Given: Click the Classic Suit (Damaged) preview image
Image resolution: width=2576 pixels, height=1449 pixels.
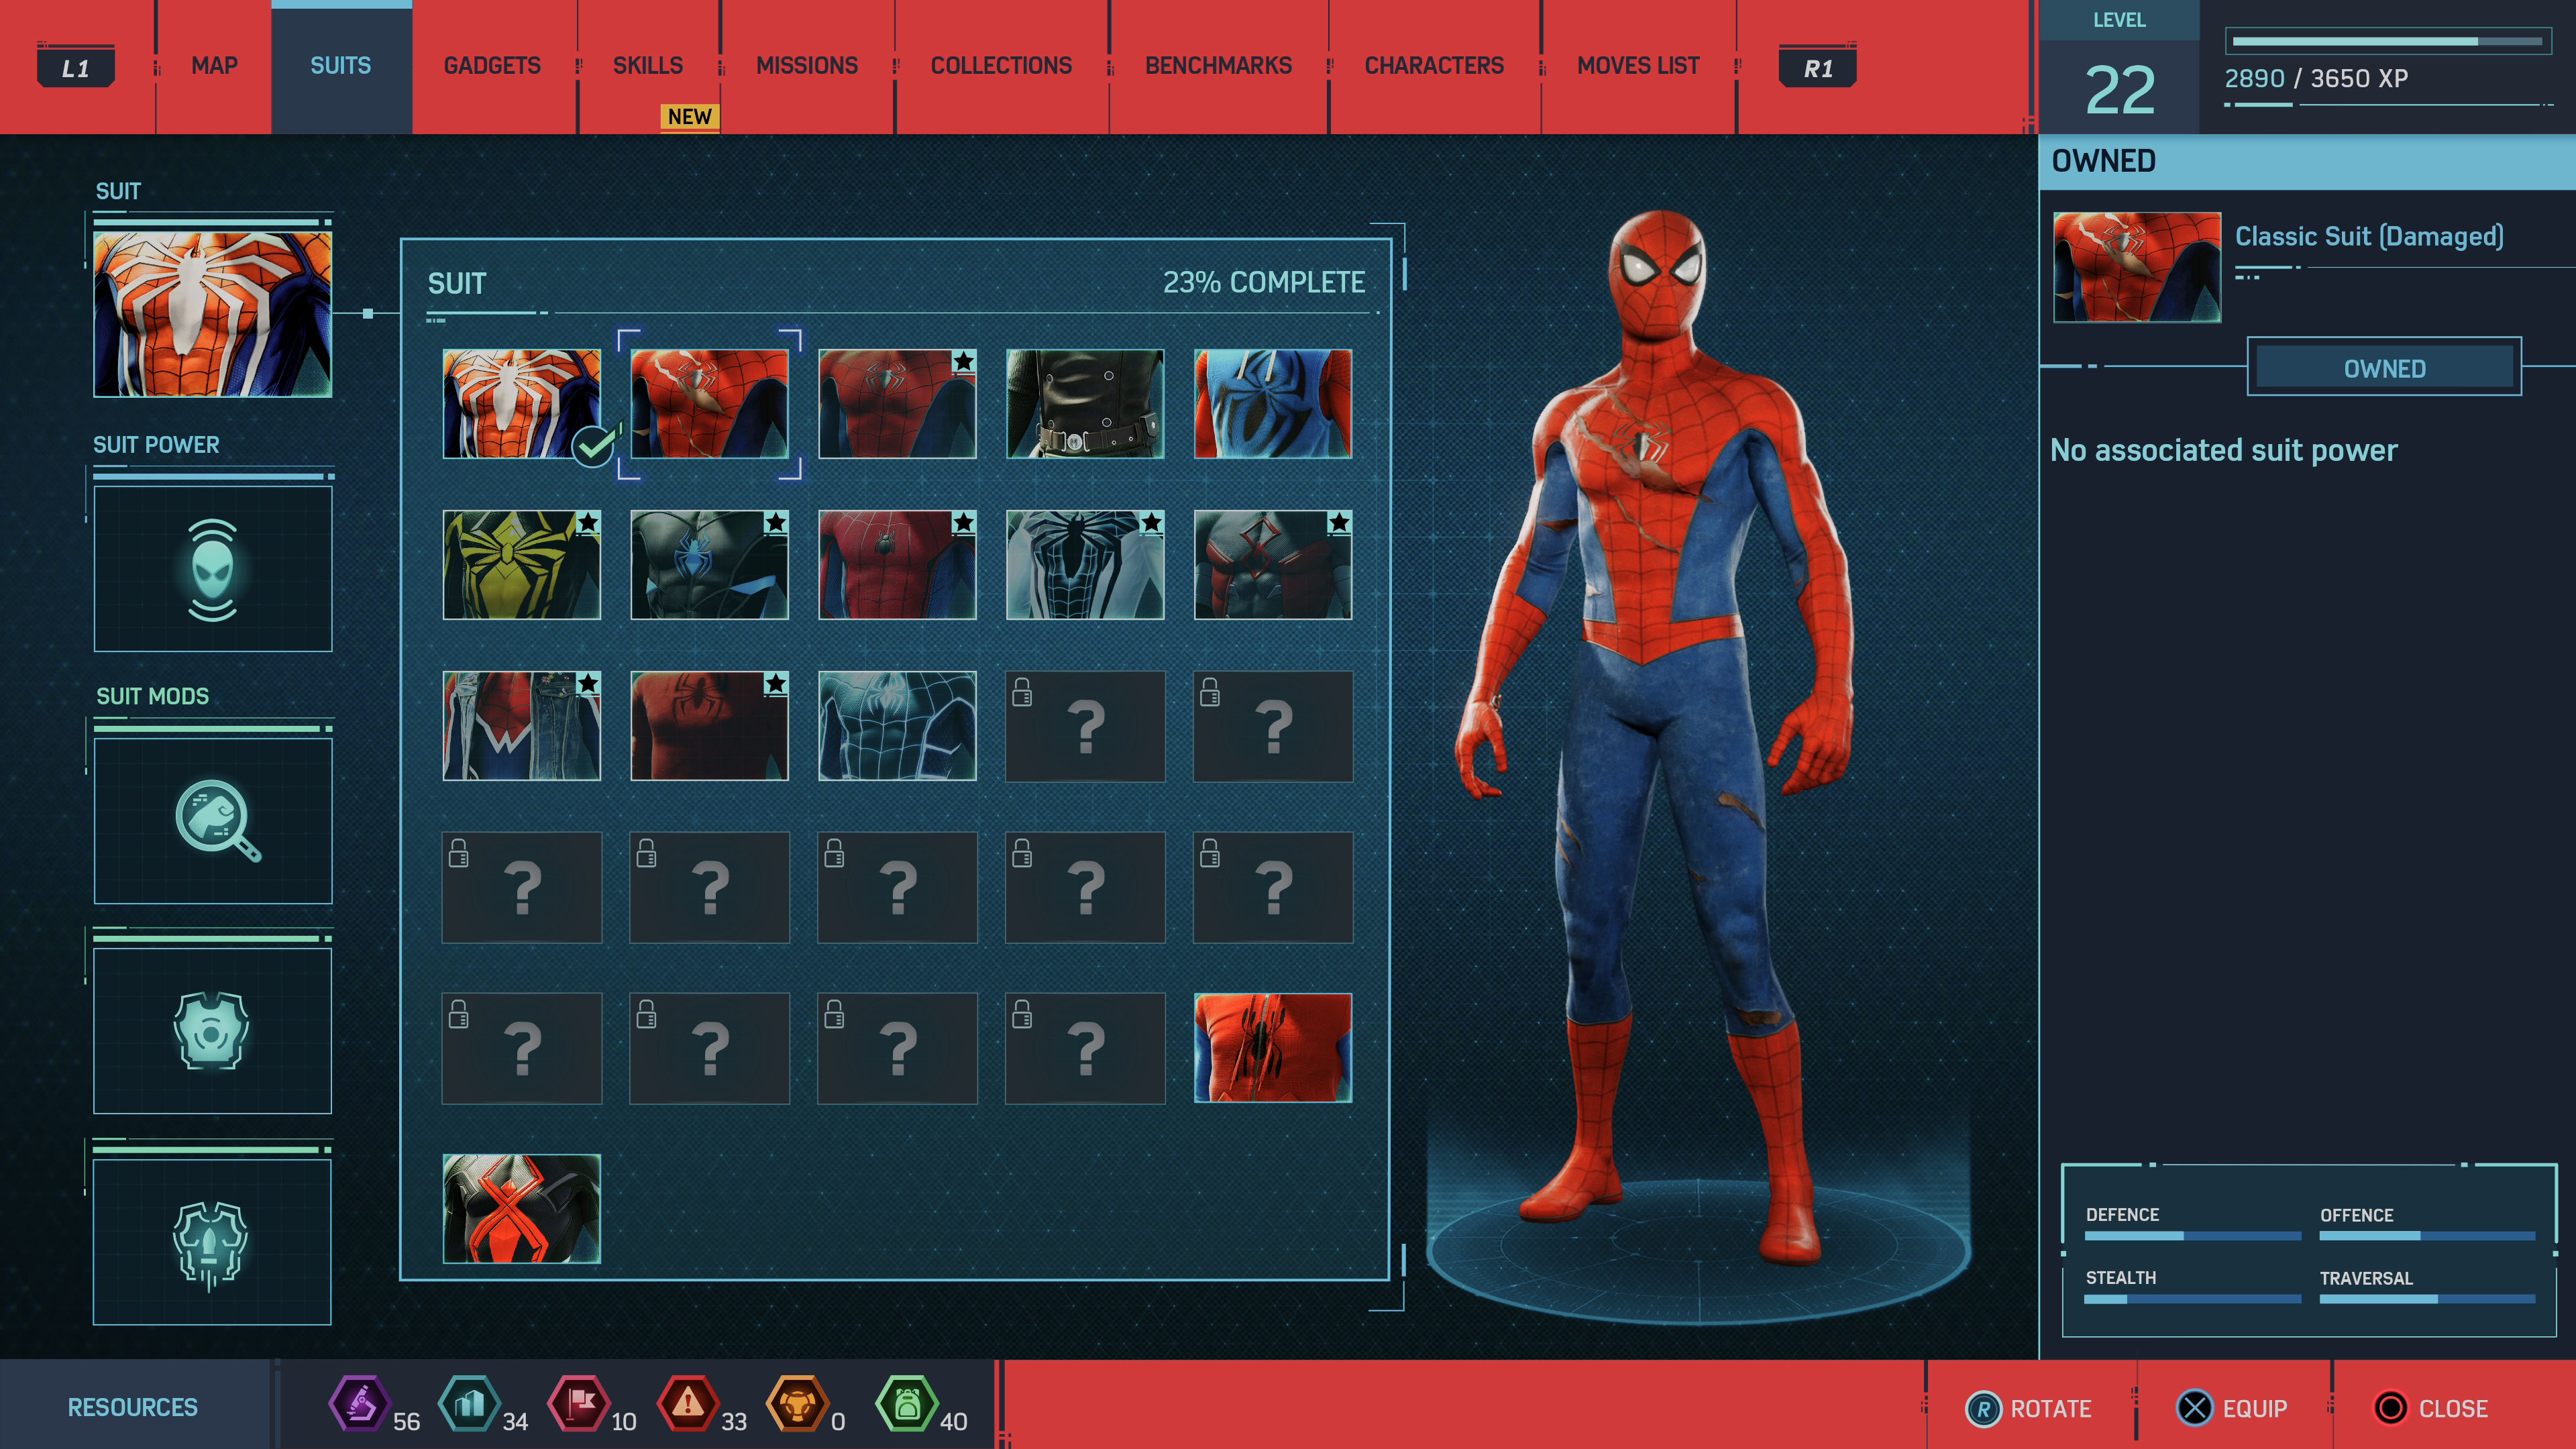Looking at the screenshot, I should click(x=2137, y=267).
